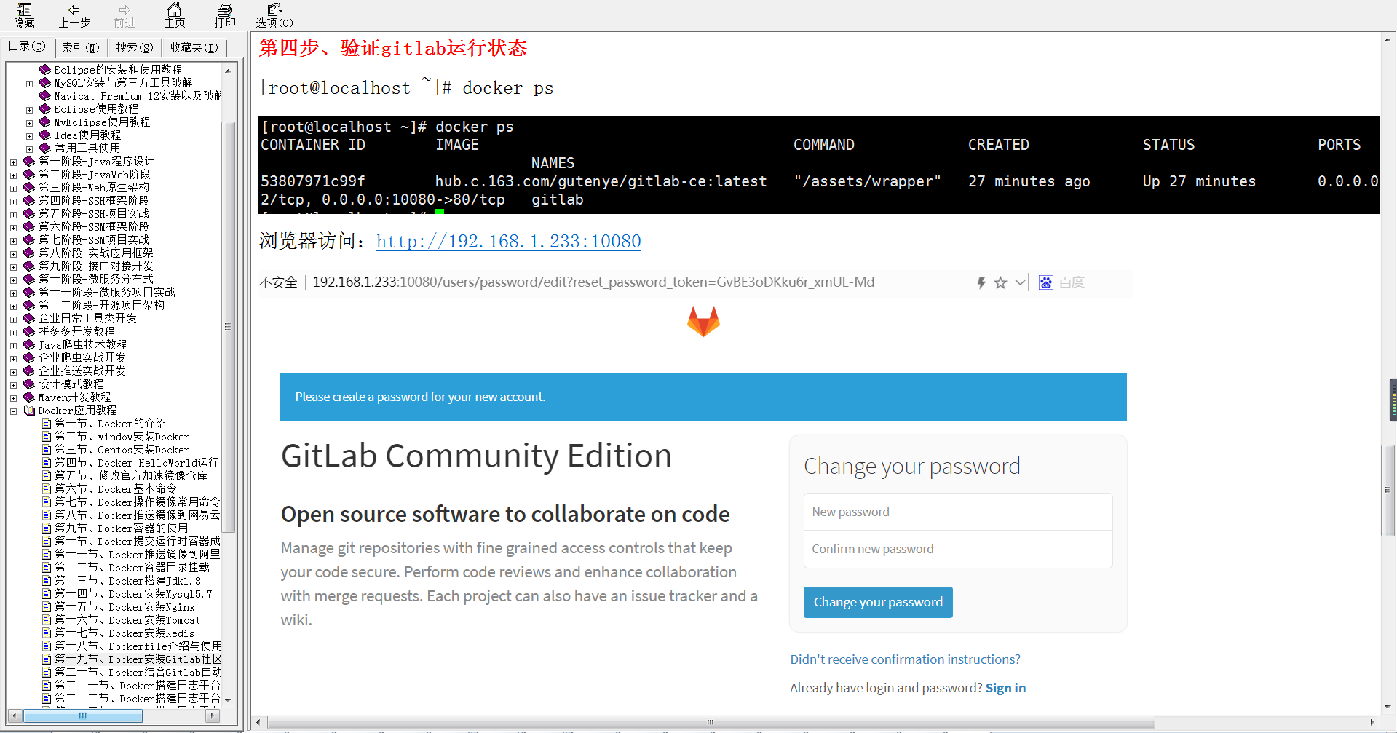
Task: Click the bookmark star icon
Action: click(x=1000, y=282)
